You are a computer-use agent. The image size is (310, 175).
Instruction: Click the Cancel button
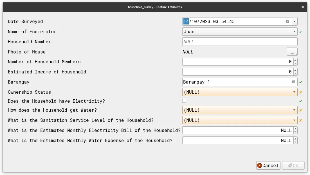(x=268, y=165)
